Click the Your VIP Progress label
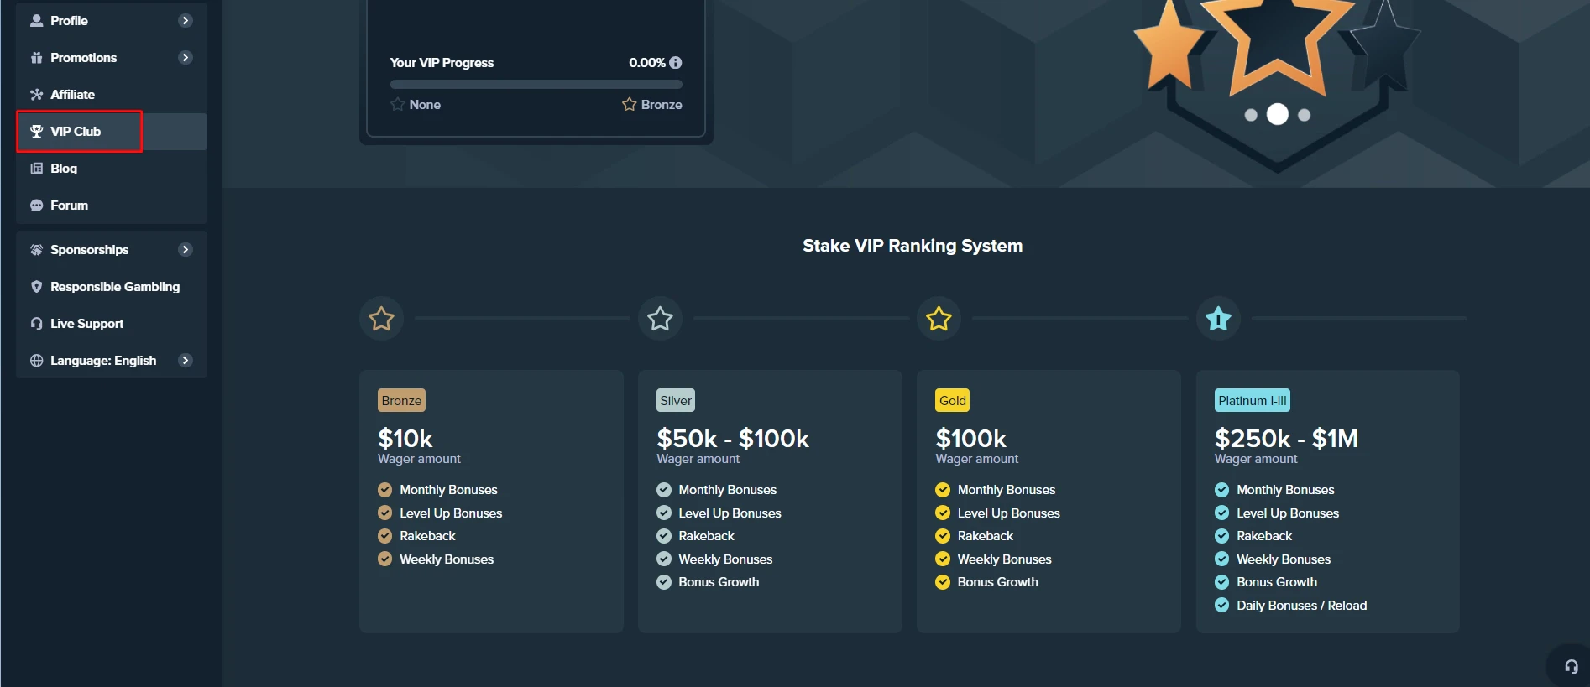Screen dimensions: 1590x687 pyautogui.click(x=442, y=62)
